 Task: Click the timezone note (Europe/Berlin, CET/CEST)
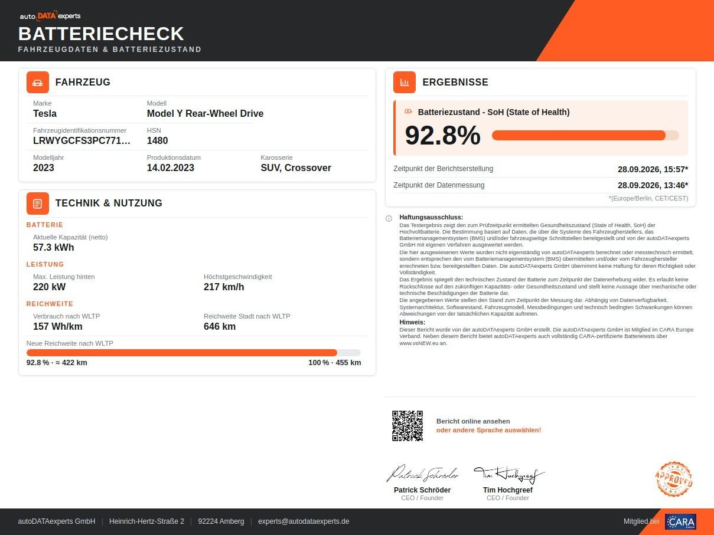click(648, 198)
